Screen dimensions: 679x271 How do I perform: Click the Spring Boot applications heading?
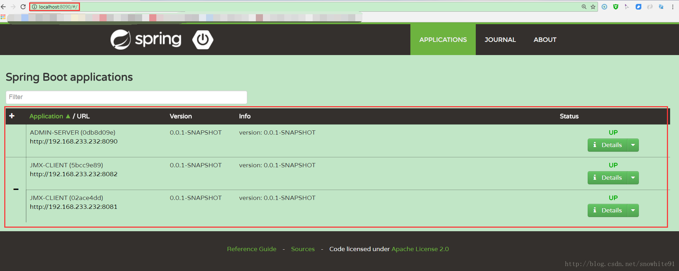pyautogui.click(x=69, y=77)
